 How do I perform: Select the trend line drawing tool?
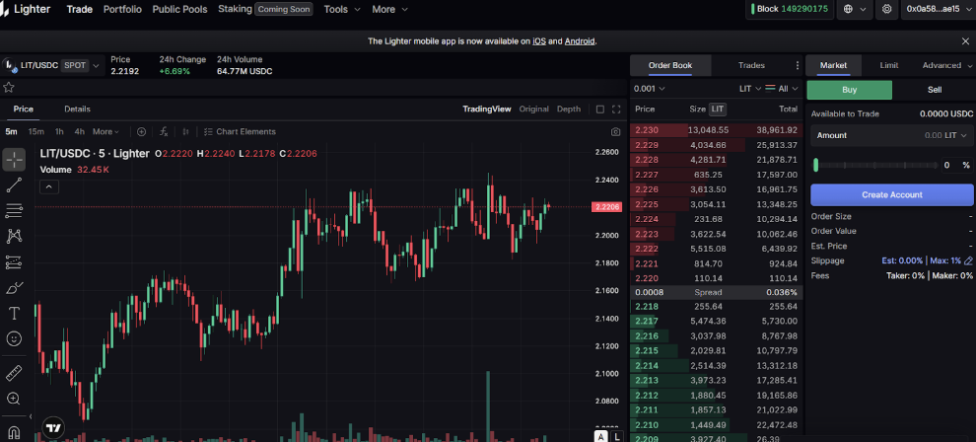(14, 184)
